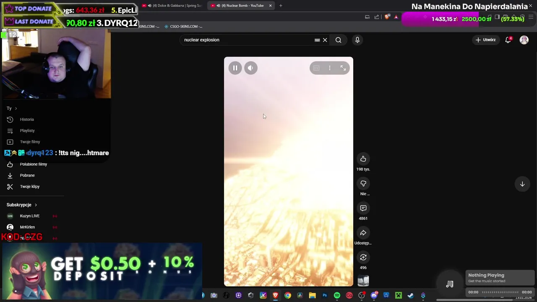Click the music note icon in media widget
This screenshot has height=302, width=537.
(x=450, y=284)
